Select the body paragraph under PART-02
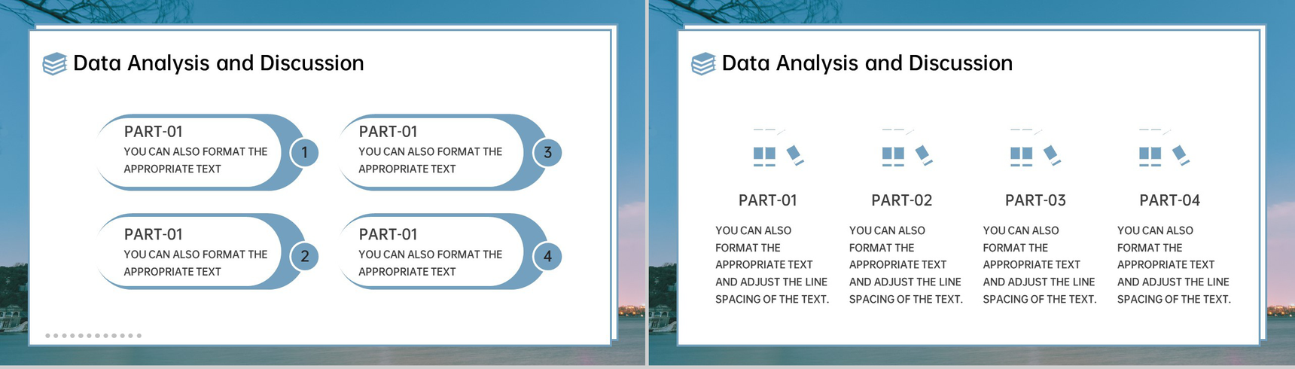1295x369 pixels. point(906,264)
